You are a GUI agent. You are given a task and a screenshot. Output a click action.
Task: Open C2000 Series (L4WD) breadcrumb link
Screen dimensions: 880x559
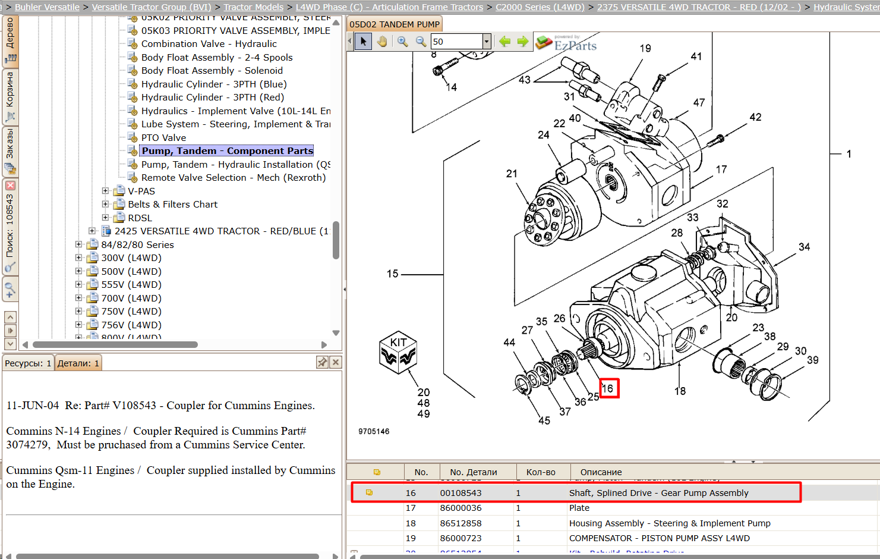click(540, 7)
